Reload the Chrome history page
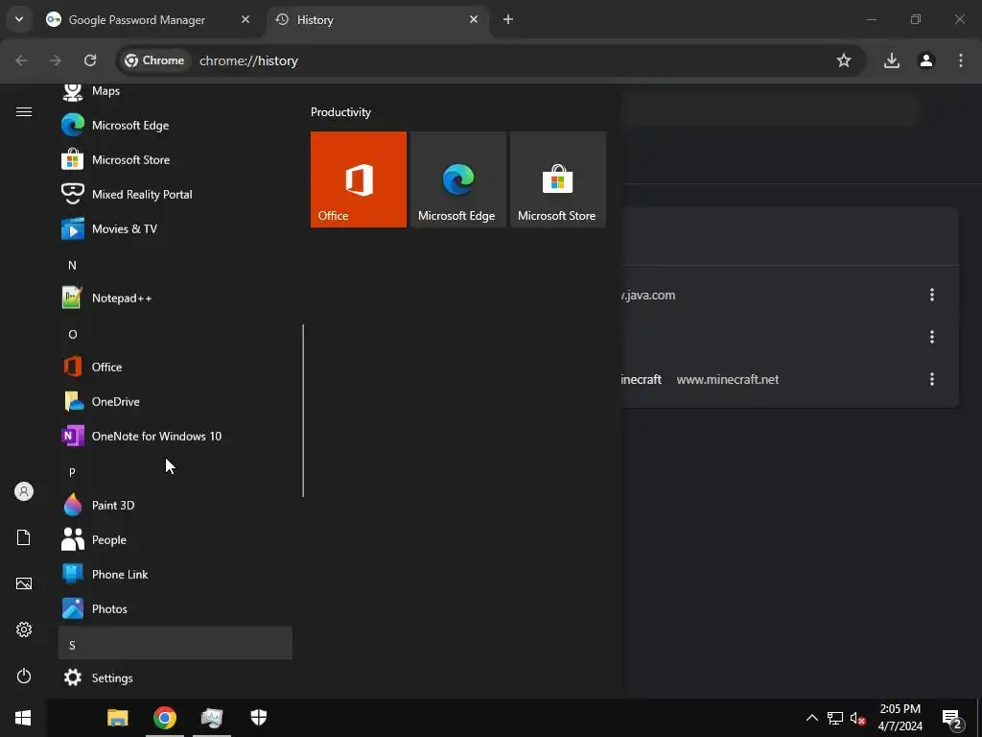This screenshot has height=737, width=982. (x=90, y=60)
